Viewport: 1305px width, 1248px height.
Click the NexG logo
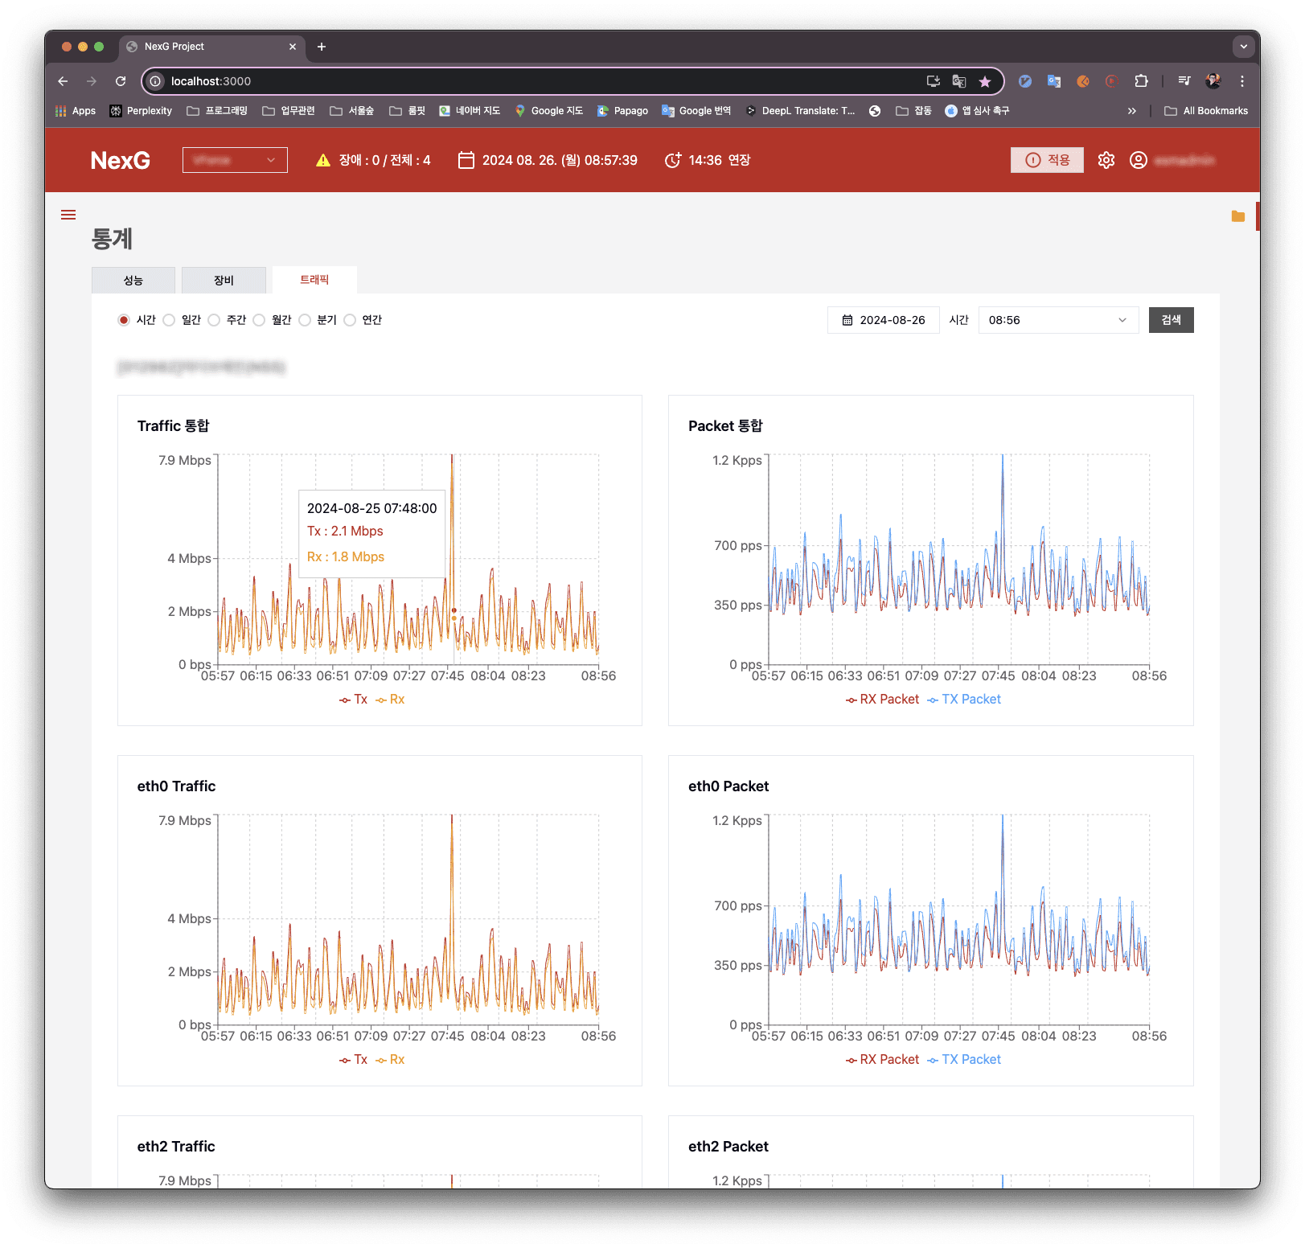coord(121,161)
